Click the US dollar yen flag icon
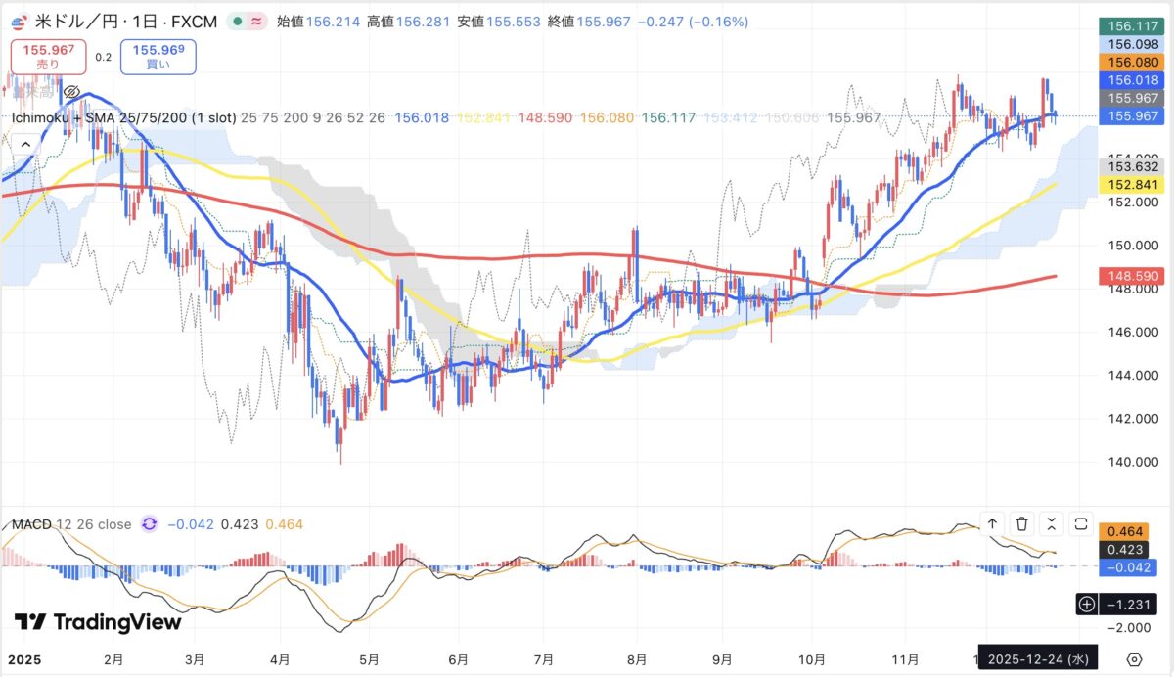 17,21
